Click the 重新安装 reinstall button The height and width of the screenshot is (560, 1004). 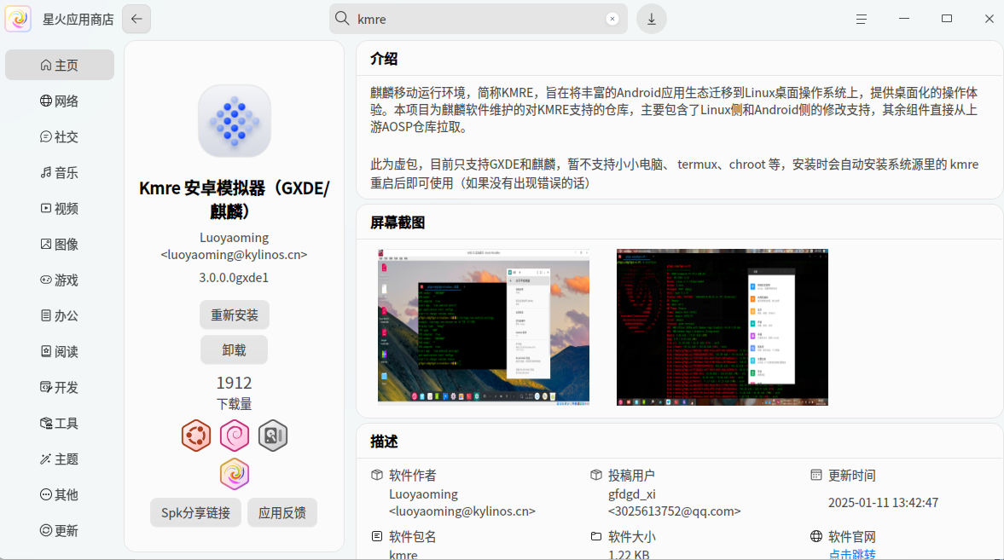235,315
